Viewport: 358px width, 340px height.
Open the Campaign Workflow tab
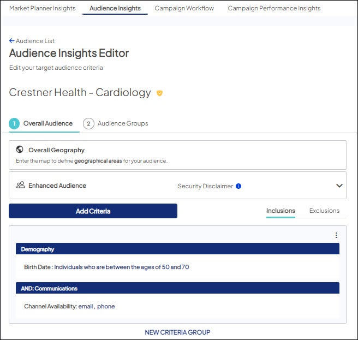[x=184, y=8]
